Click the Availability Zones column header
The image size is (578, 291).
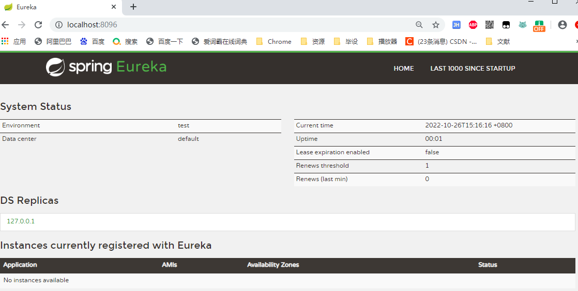(273, 265)
